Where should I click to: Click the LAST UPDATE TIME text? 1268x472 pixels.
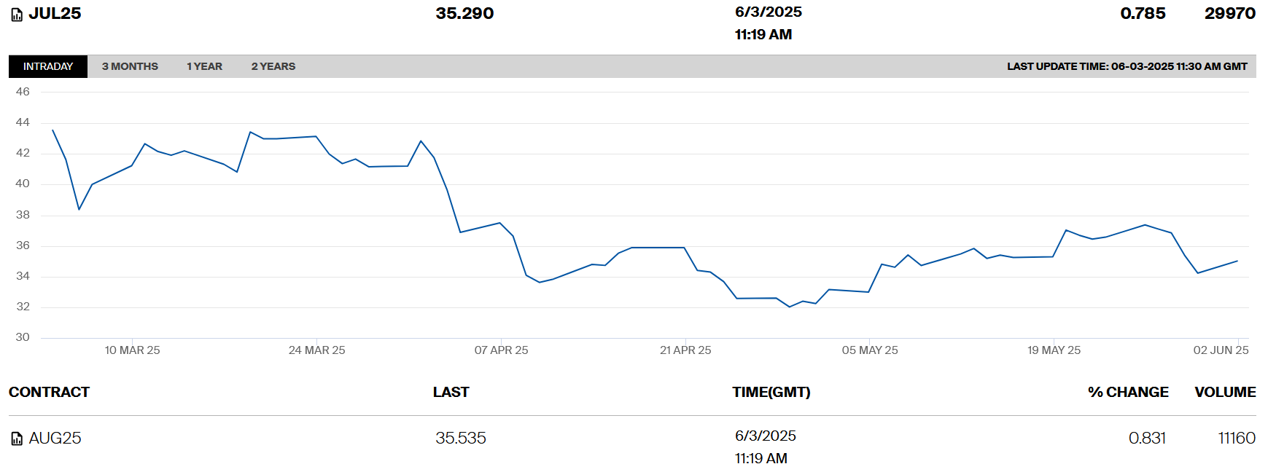pyautogui.click(x=1127, y=66)
